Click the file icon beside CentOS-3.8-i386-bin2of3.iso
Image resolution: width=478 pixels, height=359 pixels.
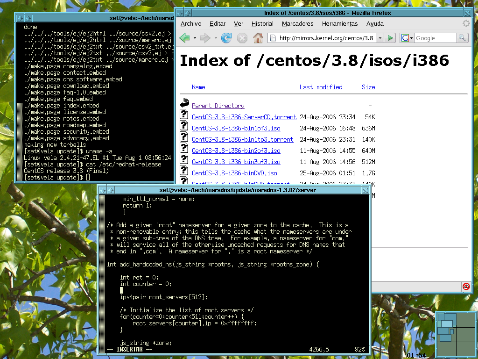click(184, 148)
